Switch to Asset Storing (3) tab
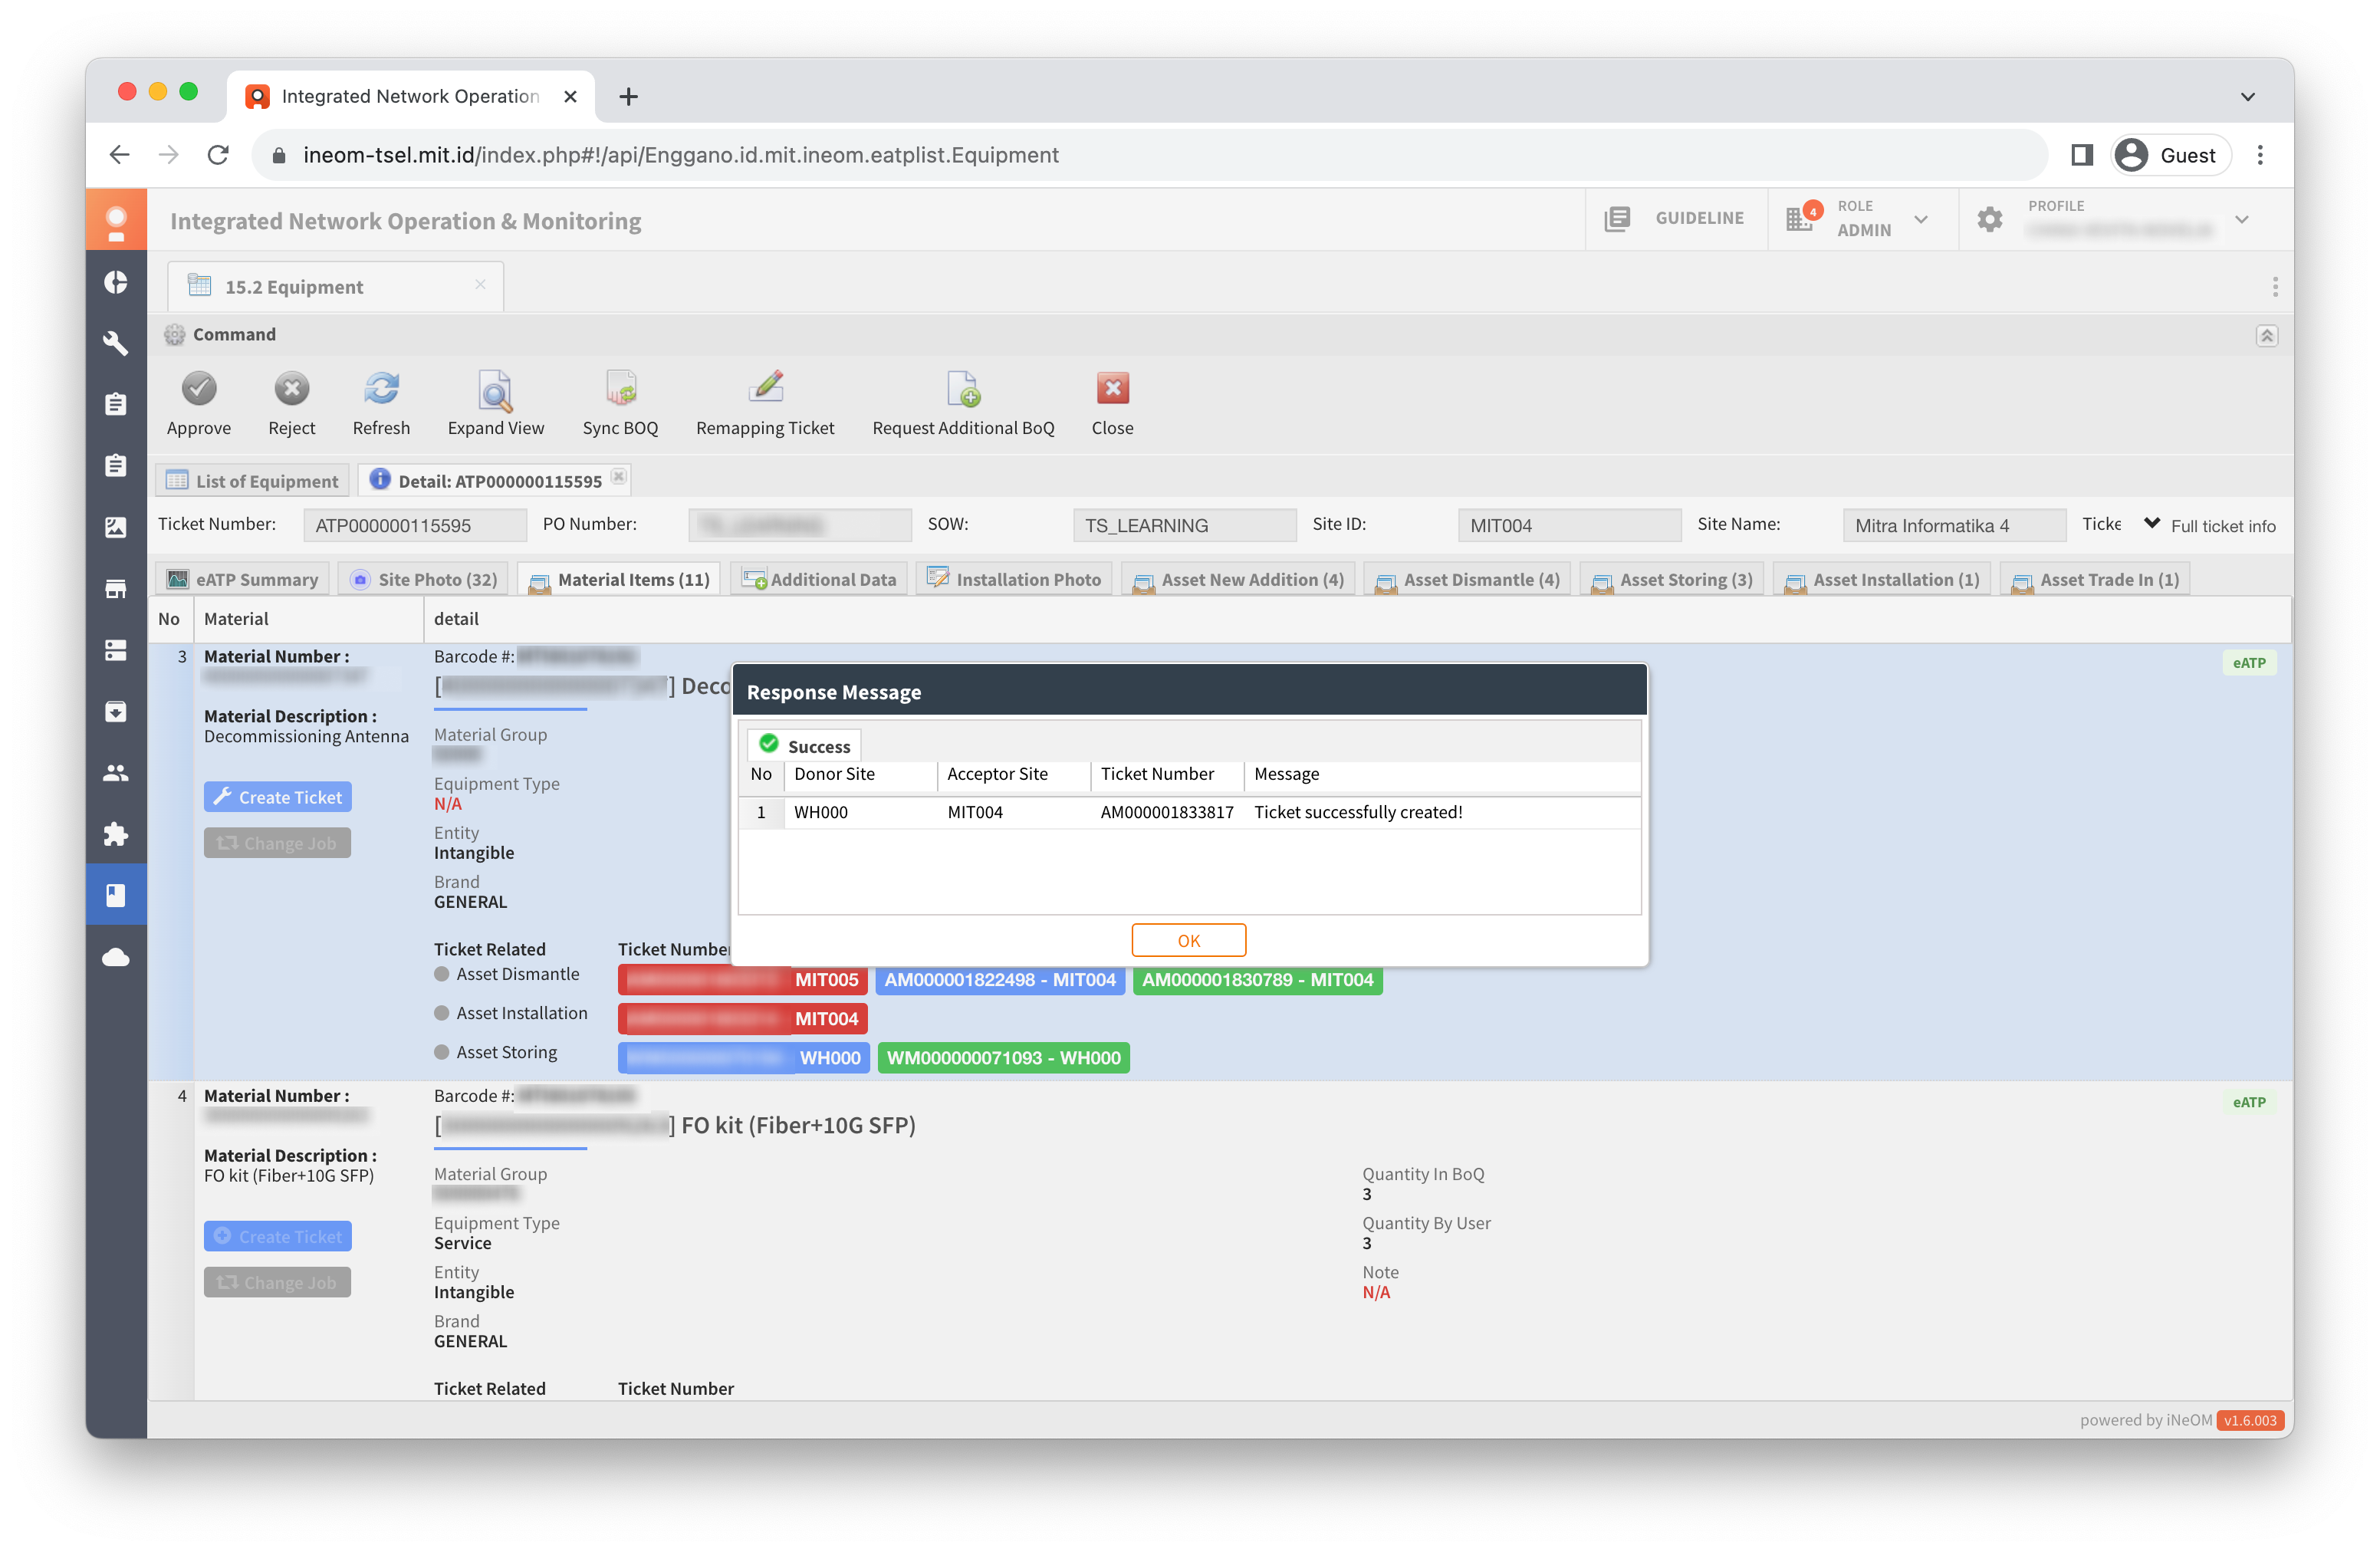Viewport: 2380px width, 1552px height. coord(1671,580)
